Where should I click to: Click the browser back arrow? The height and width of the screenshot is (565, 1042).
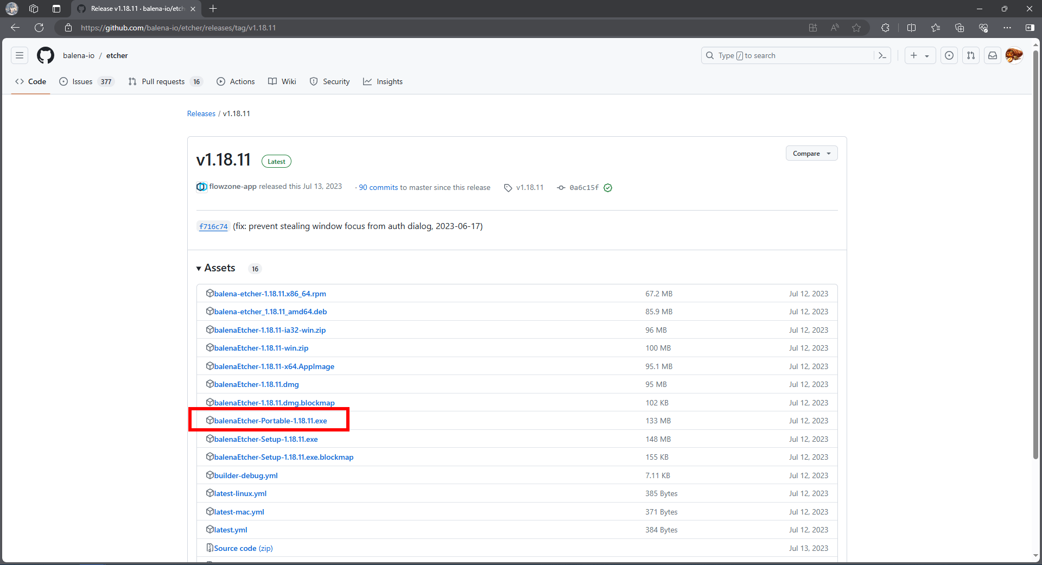(15, 28)
